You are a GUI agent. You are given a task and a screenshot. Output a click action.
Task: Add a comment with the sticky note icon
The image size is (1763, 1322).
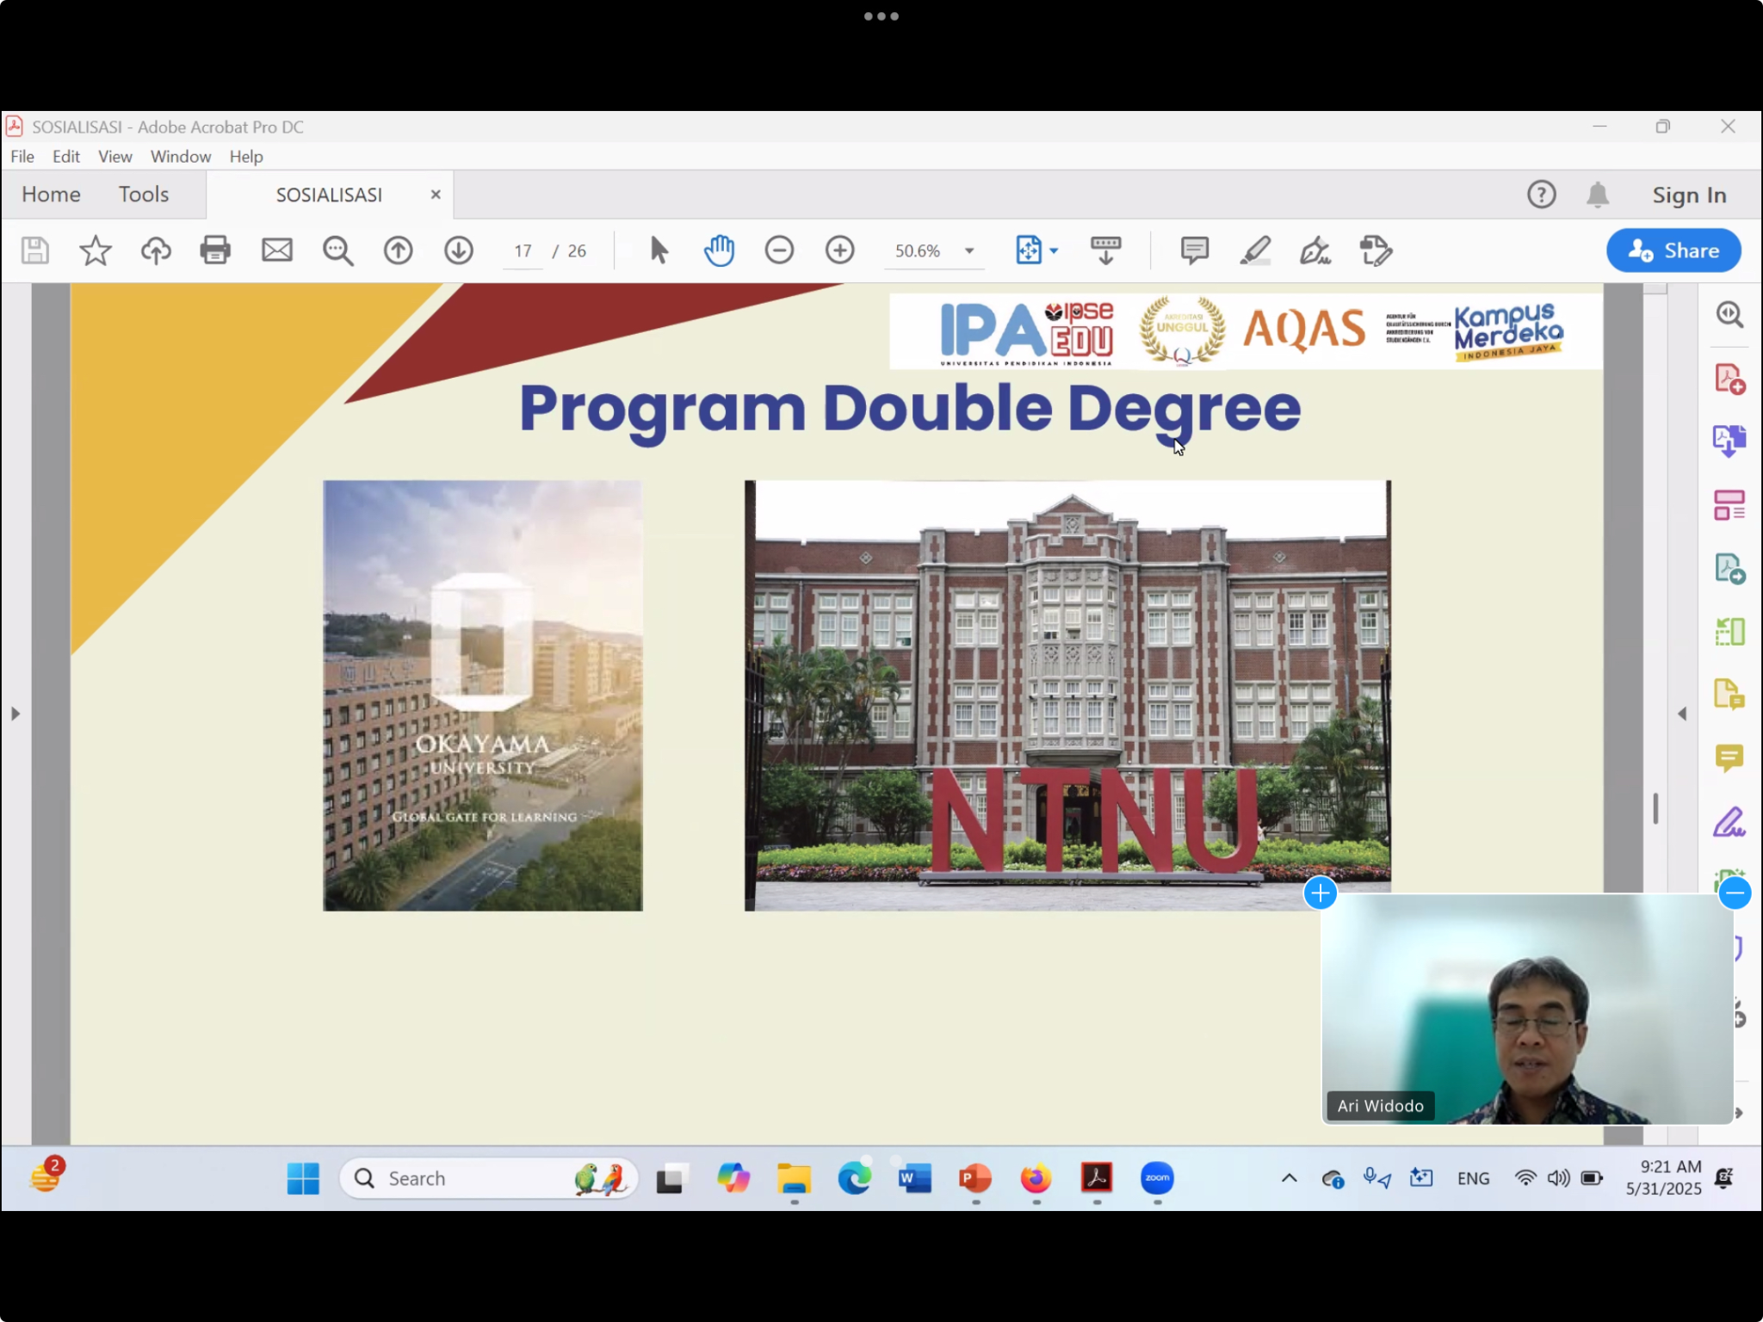pos(1194,250)
